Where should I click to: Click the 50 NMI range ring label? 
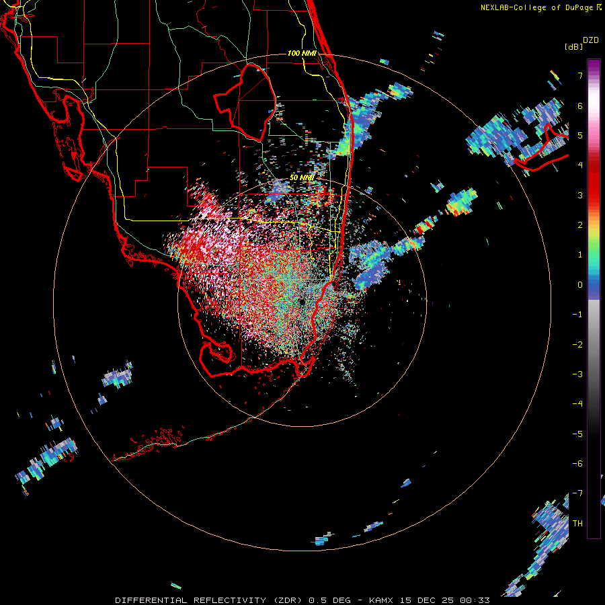point(302,177)
